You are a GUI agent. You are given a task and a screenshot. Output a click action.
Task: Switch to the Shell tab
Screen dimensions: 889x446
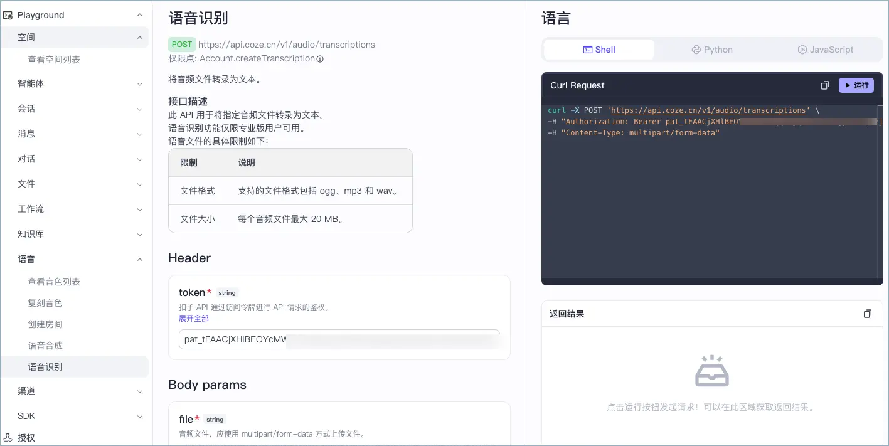(x=599, y=50)
